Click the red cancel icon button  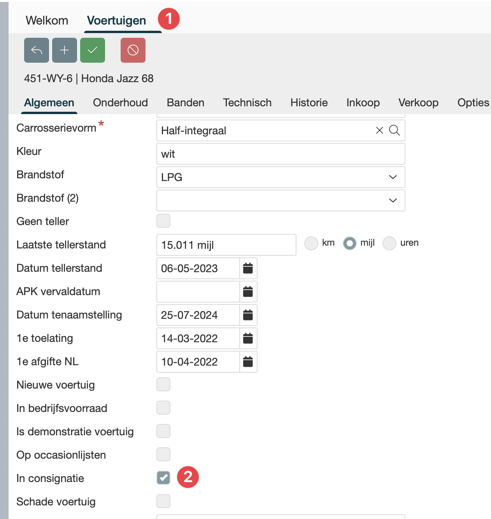click(x=133, y=50)
